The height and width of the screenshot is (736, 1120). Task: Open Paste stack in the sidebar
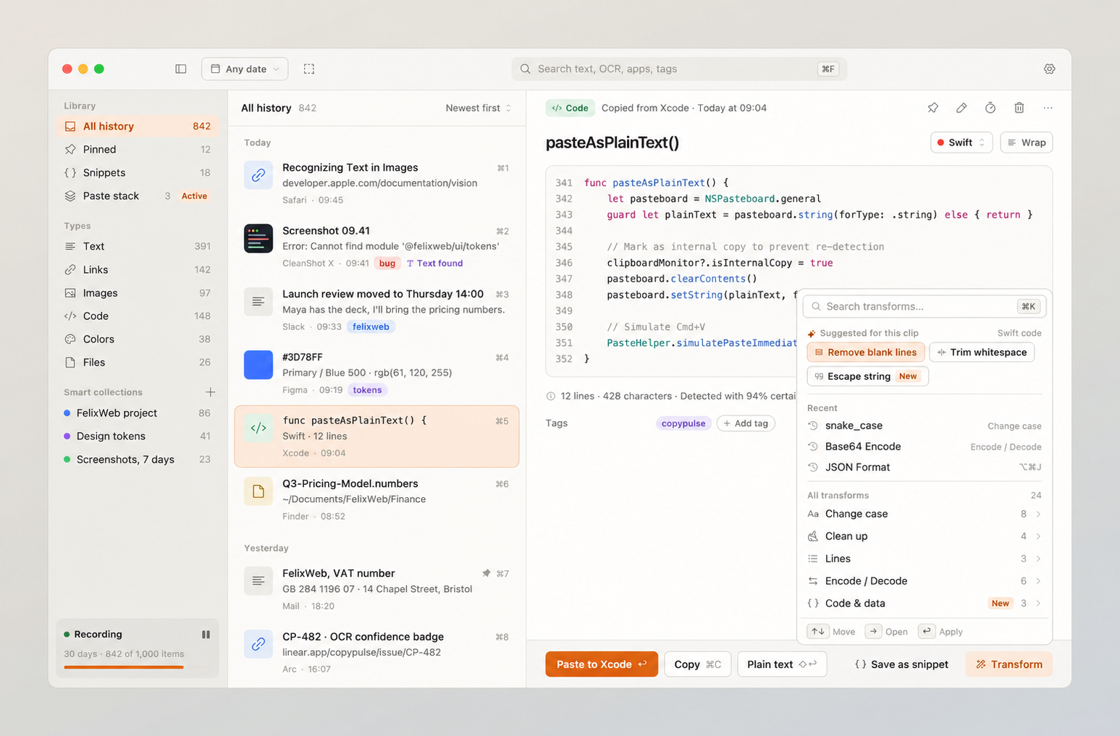click(138, 195)
